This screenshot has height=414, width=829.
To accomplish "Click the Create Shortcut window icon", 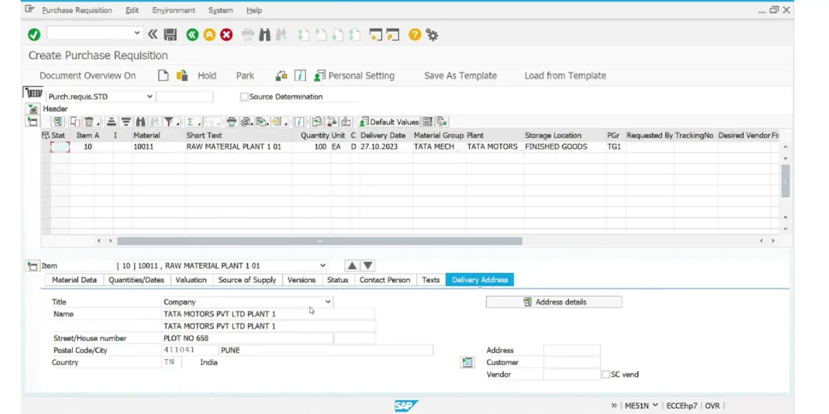I will coord(392,34).
